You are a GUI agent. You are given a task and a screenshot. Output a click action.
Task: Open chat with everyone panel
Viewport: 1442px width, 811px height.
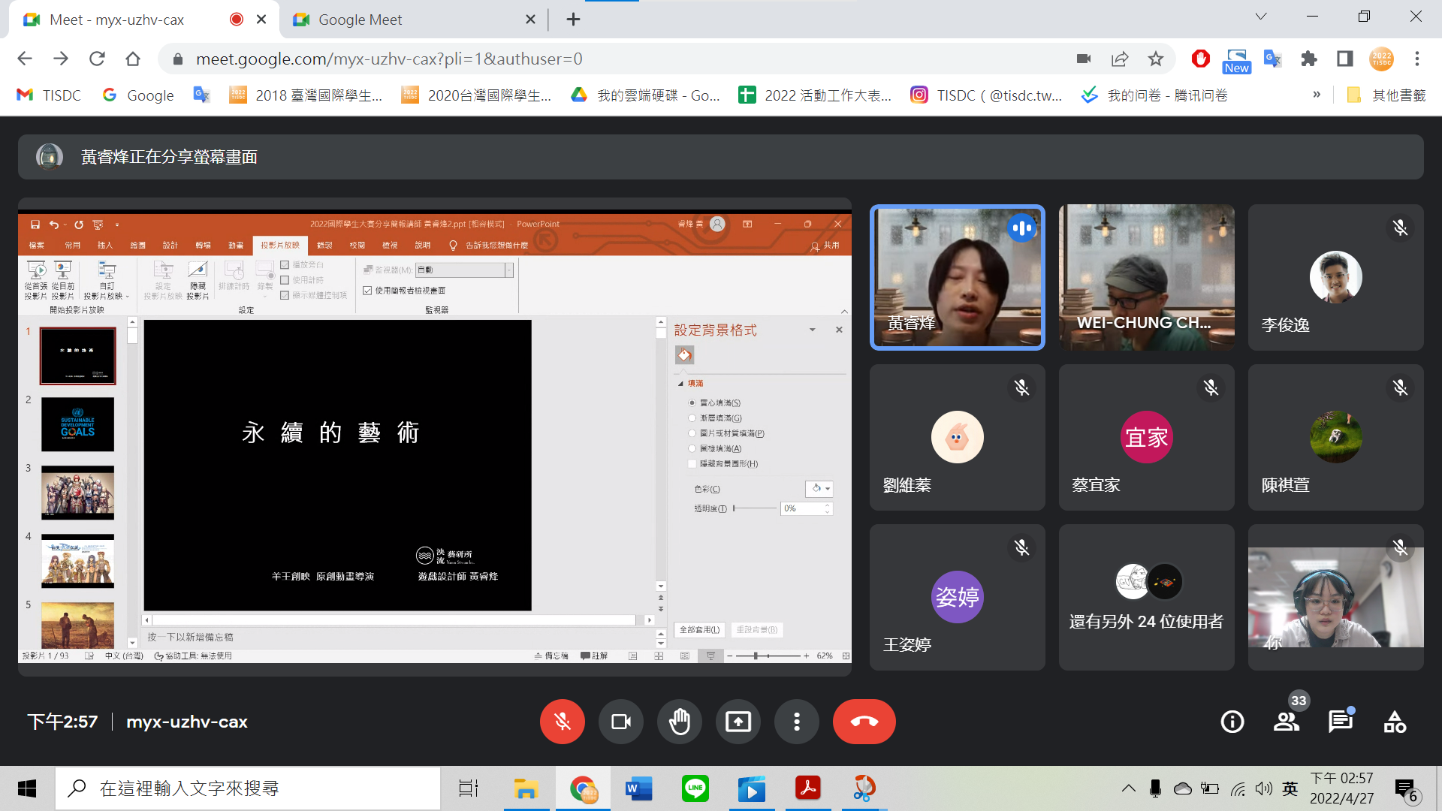pos(1340,722)
